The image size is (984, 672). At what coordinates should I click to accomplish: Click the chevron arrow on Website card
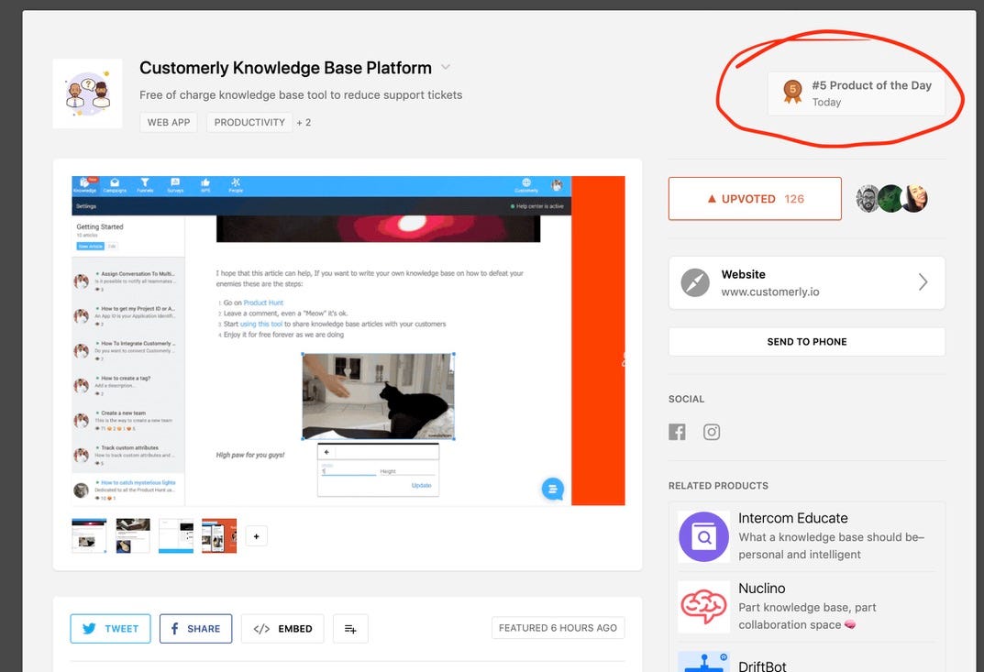point(923,282)
